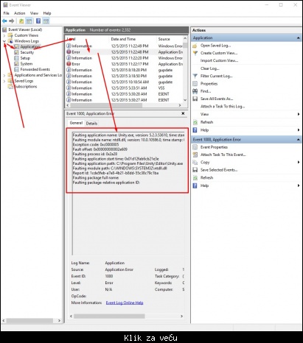Close the Event 1000 preview pane
The width and height of the screenshot is (303, 343).
(x=183, y=113)
